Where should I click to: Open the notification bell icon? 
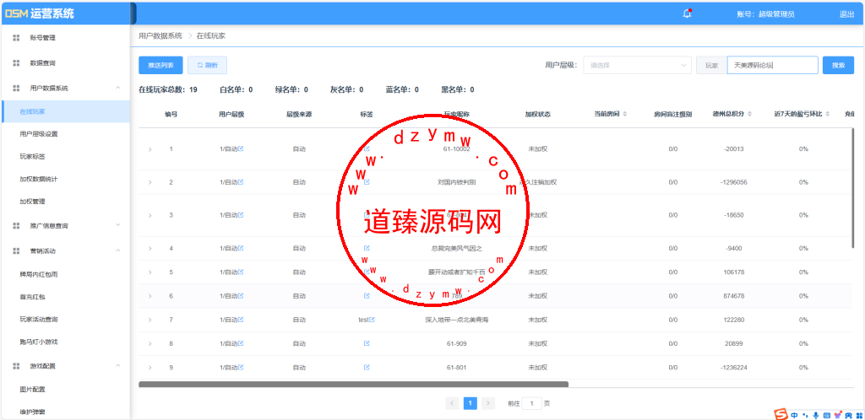click(x=687, y=14)
